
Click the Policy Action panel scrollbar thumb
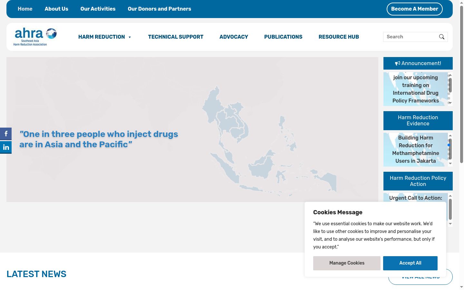click(x=450, y=209)
